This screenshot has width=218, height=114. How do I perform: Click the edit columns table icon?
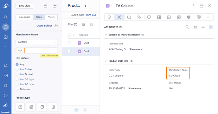click(x=75, y=24)
